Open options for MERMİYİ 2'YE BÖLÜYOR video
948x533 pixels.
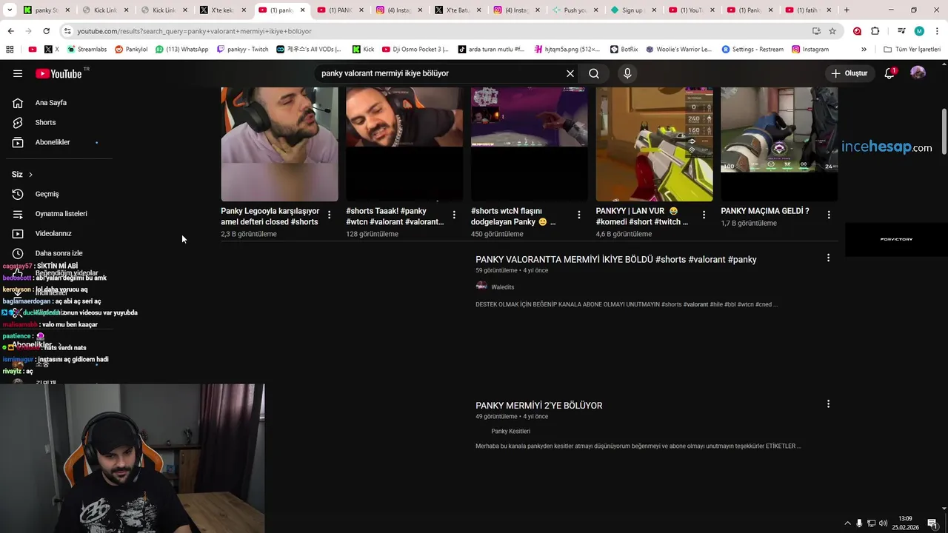click(828, 404)
